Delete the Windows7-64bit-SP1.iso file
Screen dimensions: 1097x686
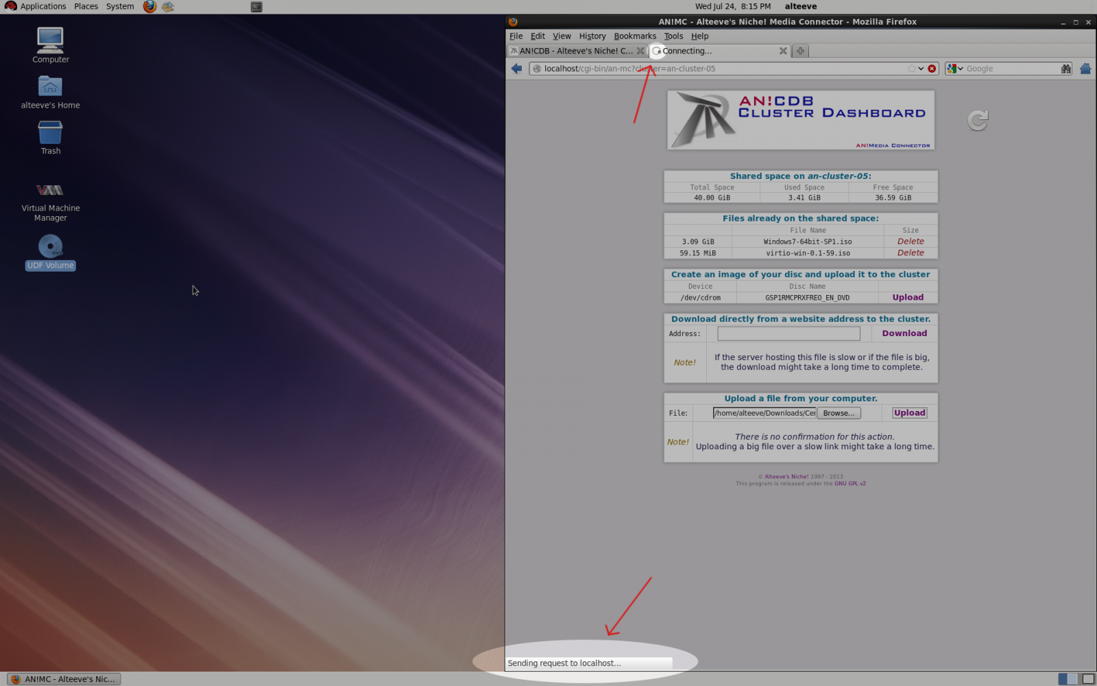(x=910, y=241)
